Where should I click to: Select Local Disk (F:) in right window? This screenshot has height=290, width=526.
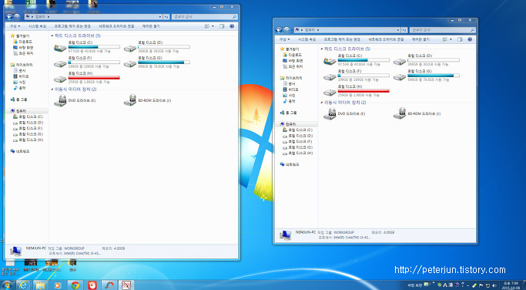[357, 76]
